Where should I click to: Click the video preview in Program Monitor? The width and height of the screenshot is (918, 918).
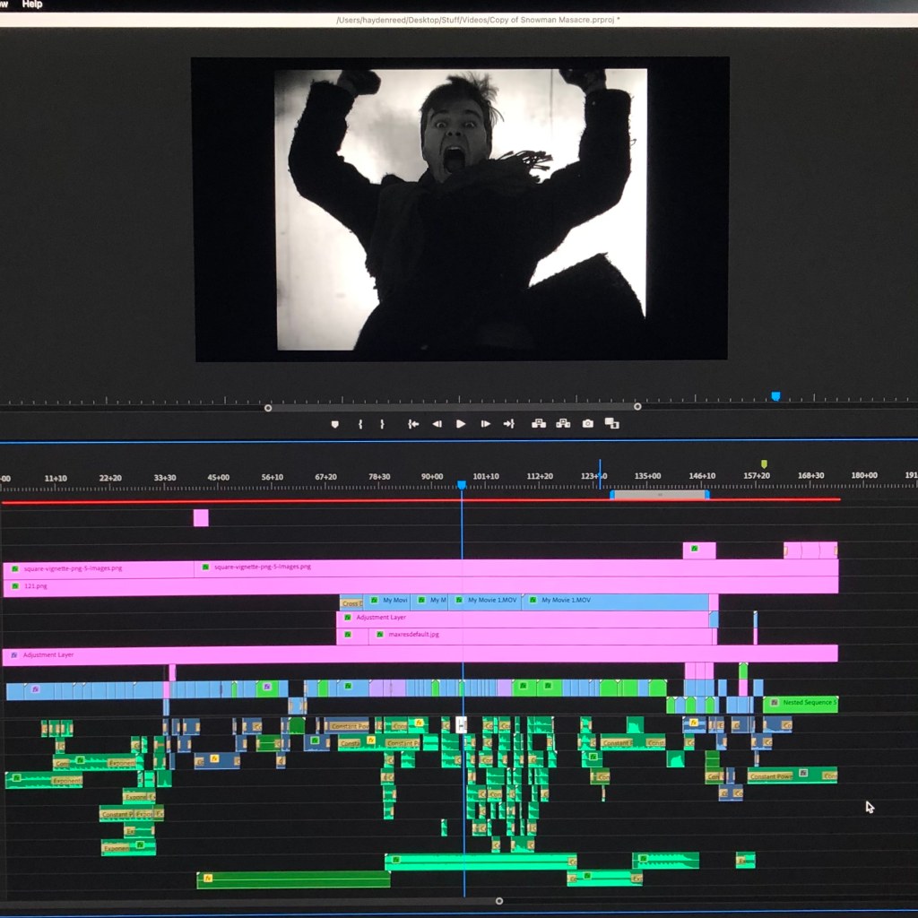pos(460,208)
